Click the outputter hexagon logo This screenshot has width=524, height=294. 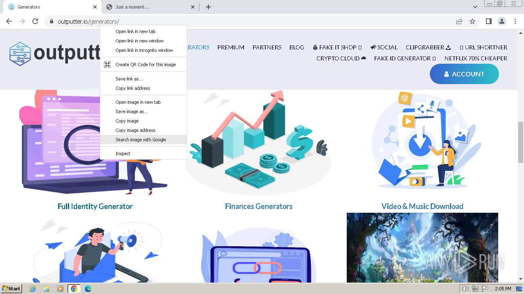20,53
